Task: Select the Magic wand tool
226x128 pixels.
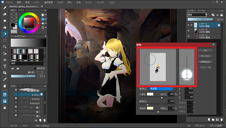Action: point(5,47)
